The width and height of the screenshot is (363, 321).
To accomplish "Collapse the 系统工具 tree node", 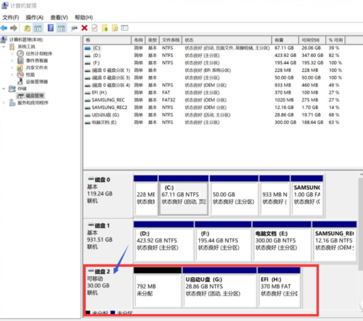I will pos(5,47).
